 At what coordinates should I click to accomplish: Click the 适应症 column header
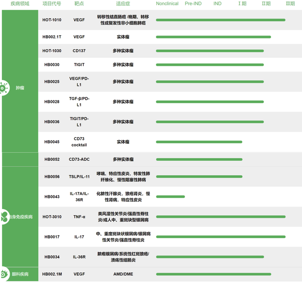pyautogui.click(x=123, y=4)
